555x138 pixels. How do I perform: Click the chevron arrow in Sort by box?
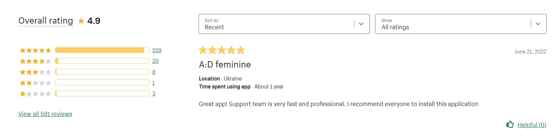tap(361, 24)
